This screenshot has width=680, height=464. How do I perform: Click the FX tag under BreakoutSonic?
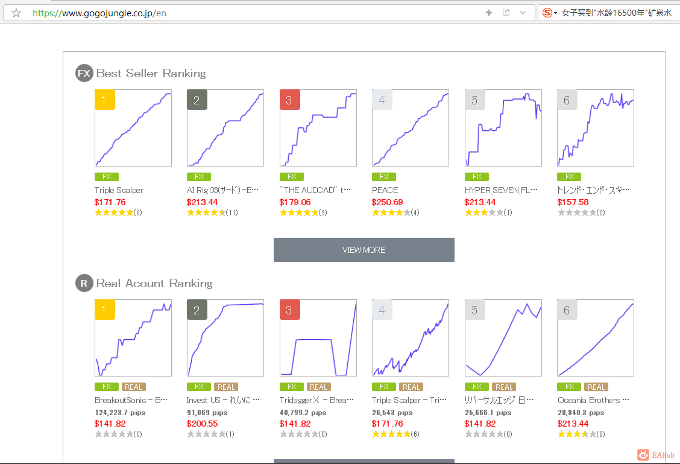click(107, 387)
